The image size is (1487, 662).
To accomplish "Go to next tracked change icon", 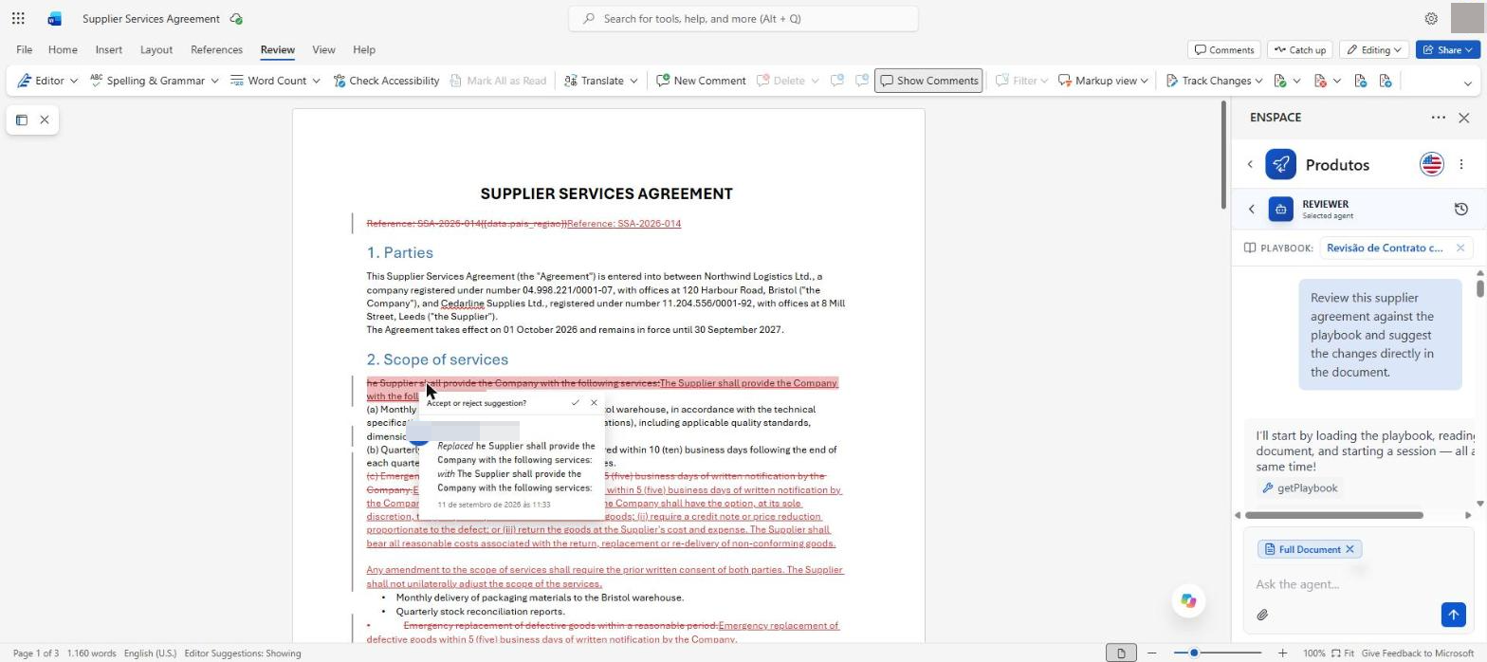I will tap(1386, 81).
